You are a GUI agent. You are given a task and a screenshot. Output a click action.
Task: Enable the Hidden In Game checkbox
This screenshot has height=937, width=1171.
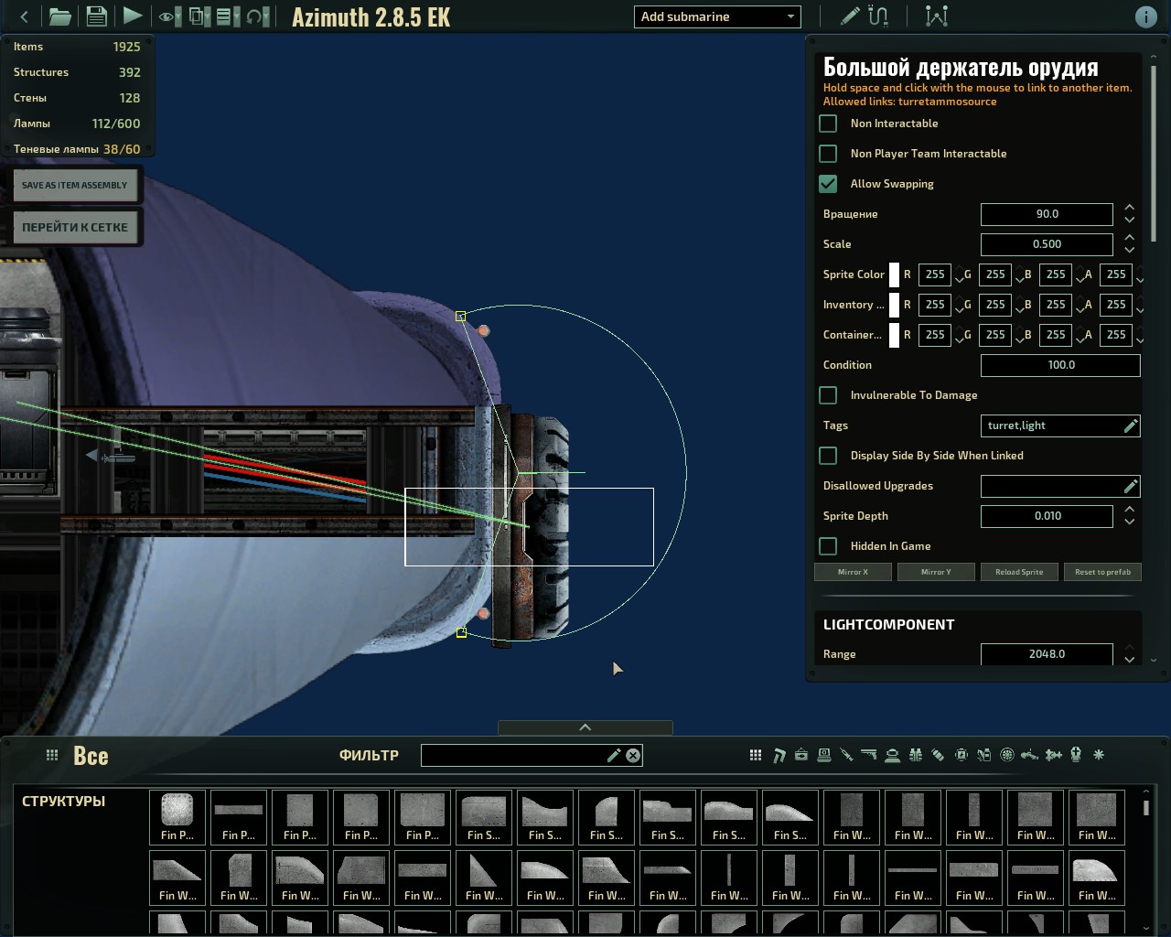pyautogui.click(x=828, y=545)
